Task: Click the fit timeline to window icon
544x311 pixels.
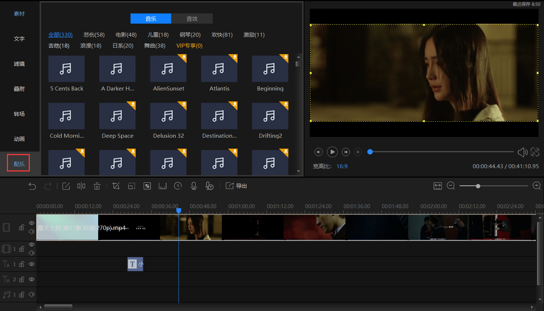Action: (x=437, y=186)
